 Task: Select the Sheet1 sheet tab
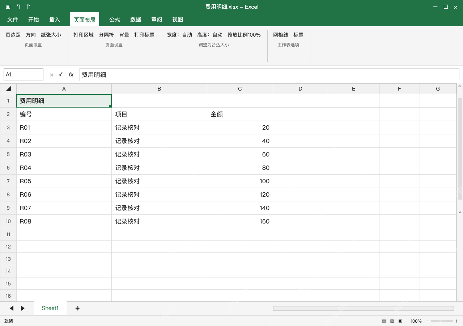(50, 308)
